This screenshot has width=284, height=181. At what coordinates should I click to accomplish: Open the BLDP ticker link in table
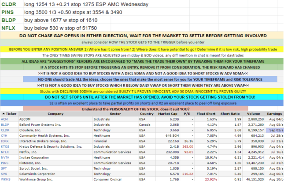click(5, 124)
